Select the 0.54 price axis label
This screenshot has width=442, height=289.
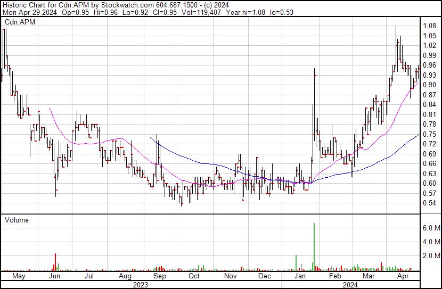[429, 203]
